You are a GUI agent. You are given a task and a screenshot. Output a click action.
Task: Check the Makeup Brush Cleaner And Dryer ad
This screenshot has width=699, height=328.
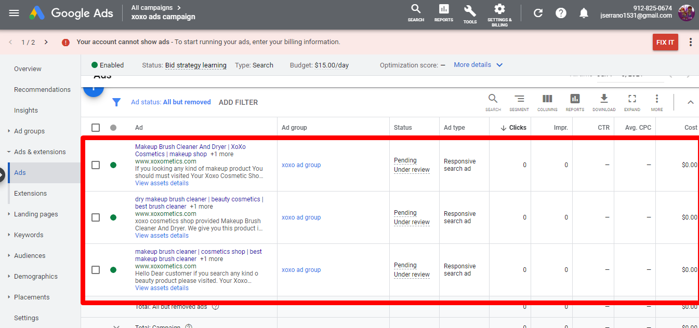96,165
